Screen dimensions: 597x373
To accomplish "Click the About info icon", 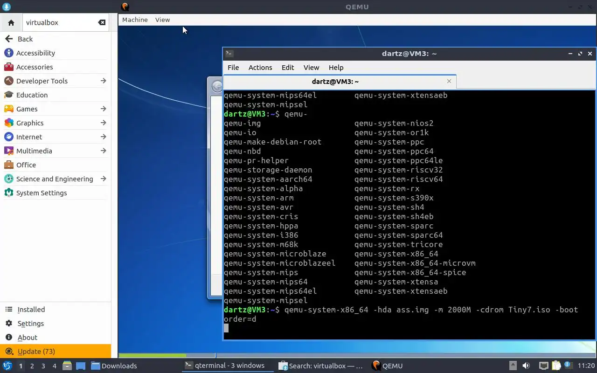I will pyautogui.click(x=9, y=337).
